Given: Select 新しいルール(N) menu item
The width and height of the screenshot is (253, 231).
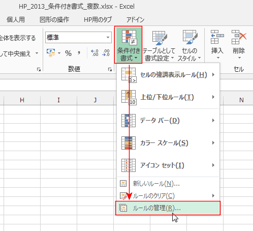Looking at the screenshot, I should tap(168, 184).
